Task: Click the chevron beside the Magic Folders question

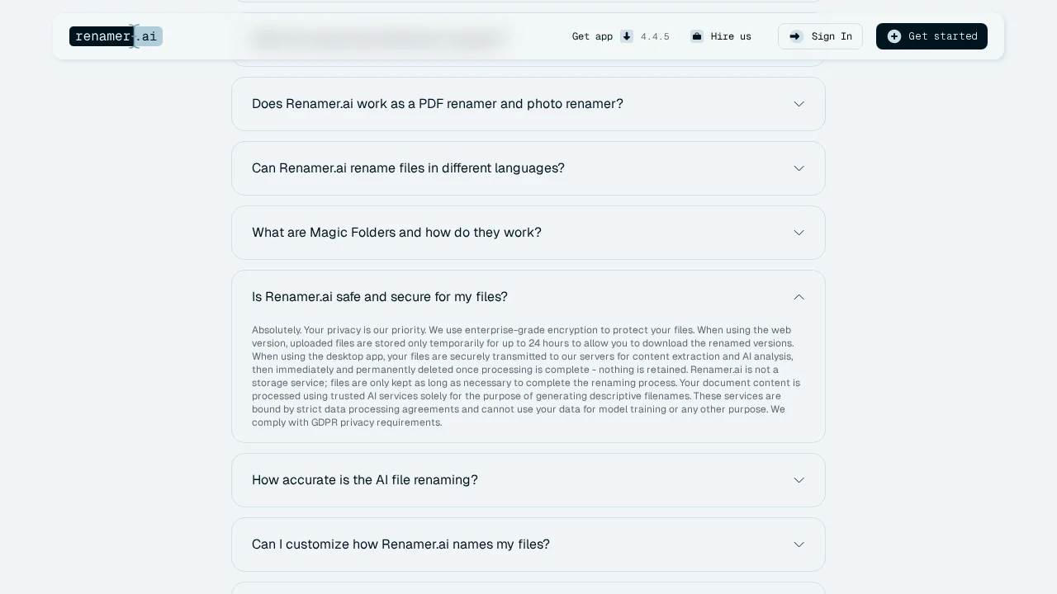Action: (799, 233)
